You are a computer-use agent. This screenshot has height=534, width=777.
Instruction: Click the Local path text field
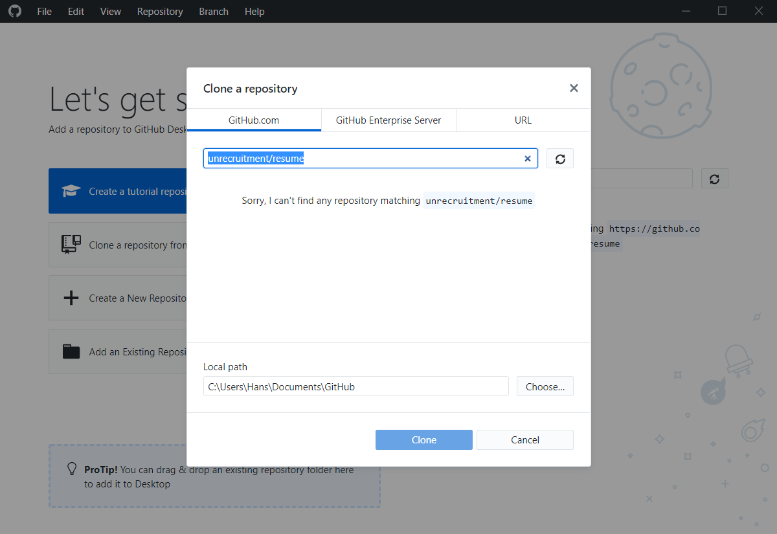pos(355,386)
